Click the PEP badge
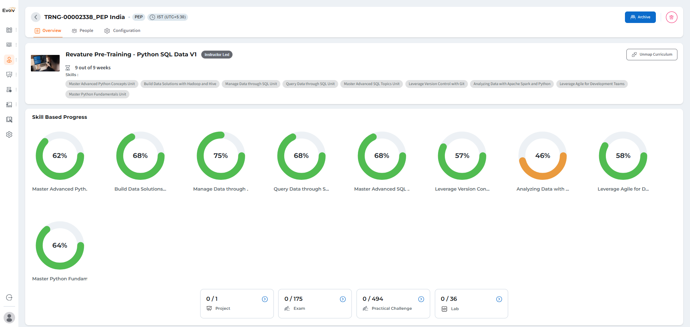Viewport: 690px width, 327px height. 139,17
